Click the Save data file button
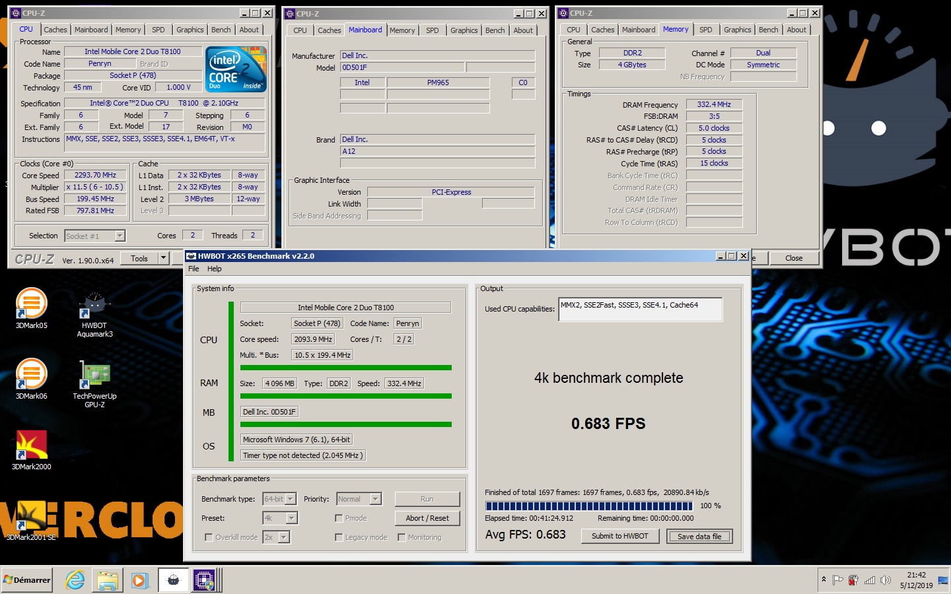This screenshot has width=951, height=594. tap(699, 536)
